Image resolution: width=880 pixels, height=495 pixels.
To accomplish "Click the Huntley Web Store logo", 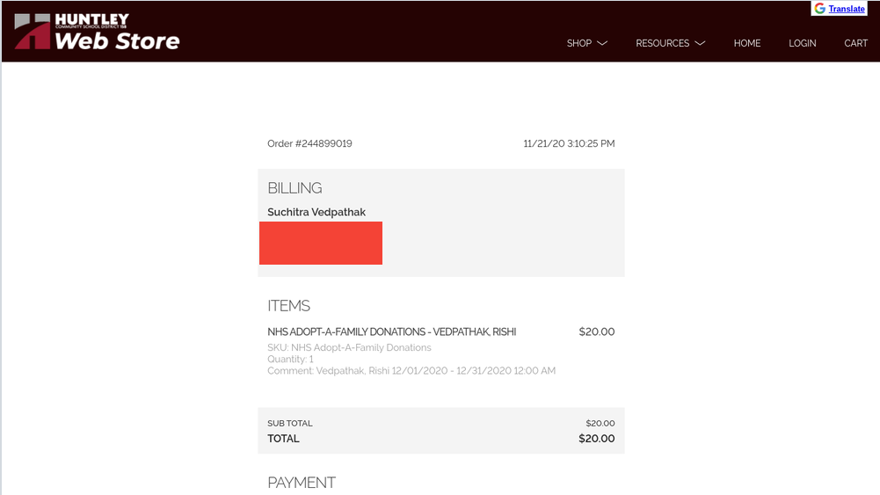I will point(97,32).
